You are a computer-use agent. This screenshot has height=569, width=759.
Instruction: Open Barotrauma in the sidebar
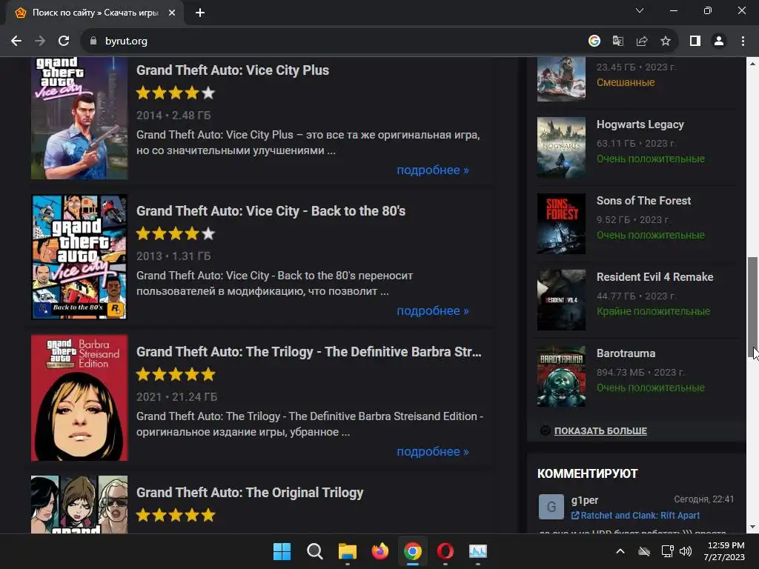click(626, 353)
